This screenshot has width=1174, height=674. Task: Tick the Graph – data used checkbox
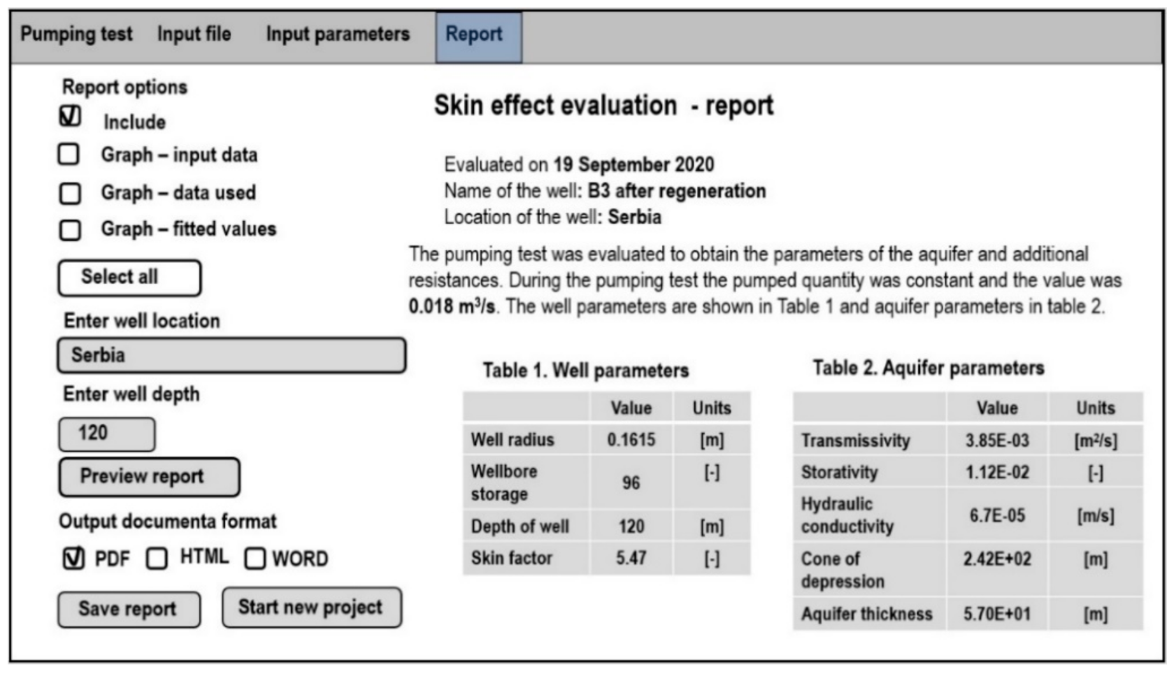coord(70,193)
